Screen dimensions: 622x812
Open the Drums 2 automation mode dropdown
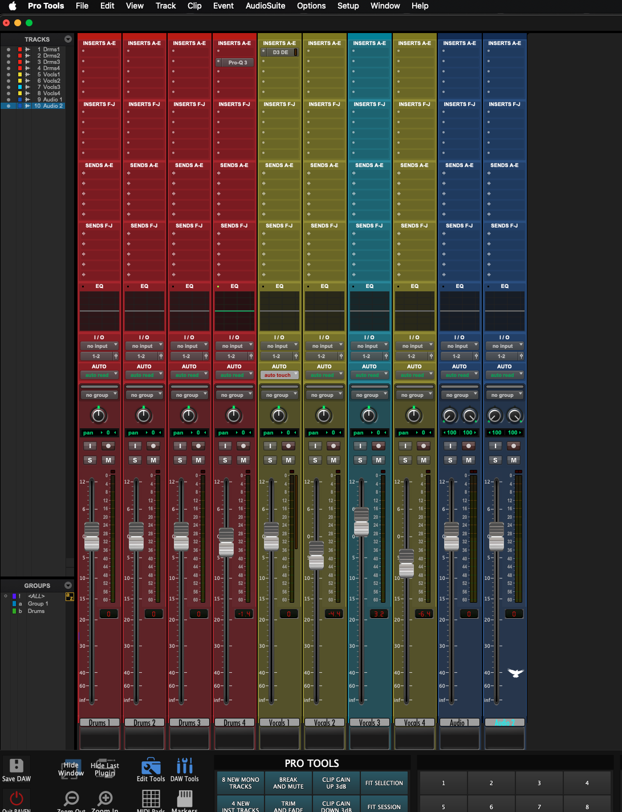(x=144, y=375)
